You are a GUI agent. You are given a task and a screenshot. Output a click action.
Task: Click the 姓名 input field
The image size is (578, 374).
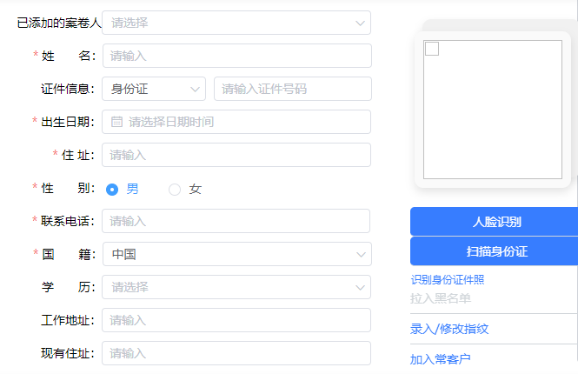click(x=237, y=56)
